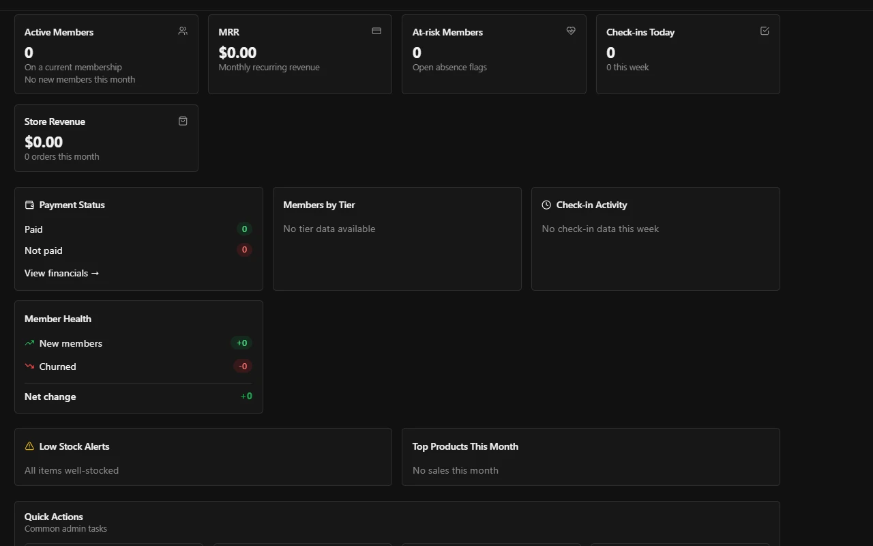Screen dimensions: 873x546
Task: Click the "Not paid" row label
Action: pyautogui.click(x=44, y=250)
